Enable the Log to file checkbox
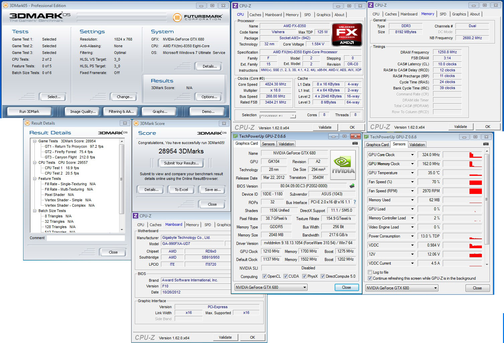 click(x=370, y=272)
